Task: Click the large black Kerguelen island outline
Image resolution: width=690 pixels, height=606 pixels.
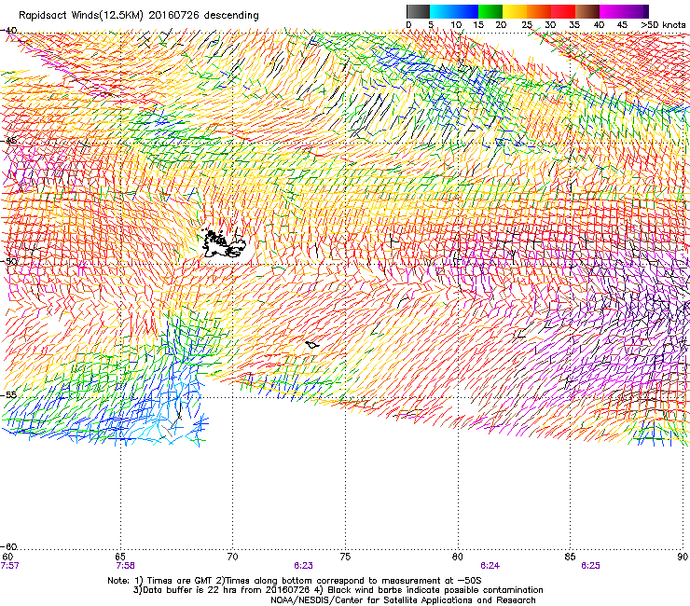Action: [x=223, y=243]
